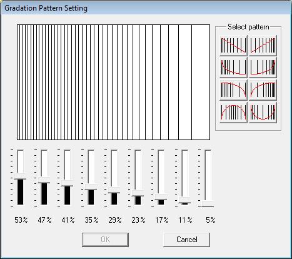Click the 41% slider handle
This screenshot has width=292, height=259.
[x=67, y=183]
